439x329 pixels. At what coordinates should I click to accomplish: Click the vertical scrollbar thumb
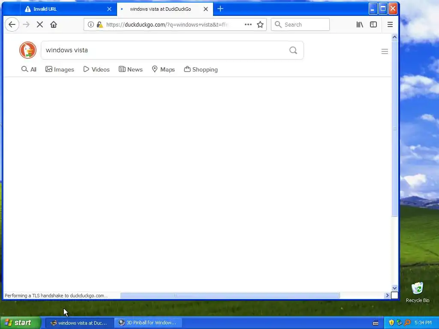(x=394, y=129)
